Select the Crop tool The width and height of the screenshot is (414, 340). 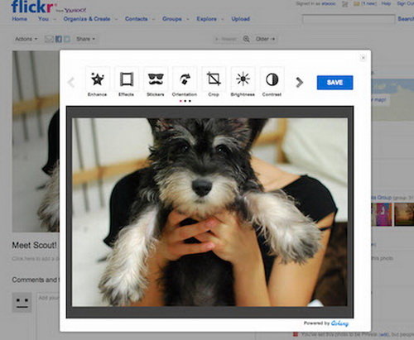(x=214, y=79)
